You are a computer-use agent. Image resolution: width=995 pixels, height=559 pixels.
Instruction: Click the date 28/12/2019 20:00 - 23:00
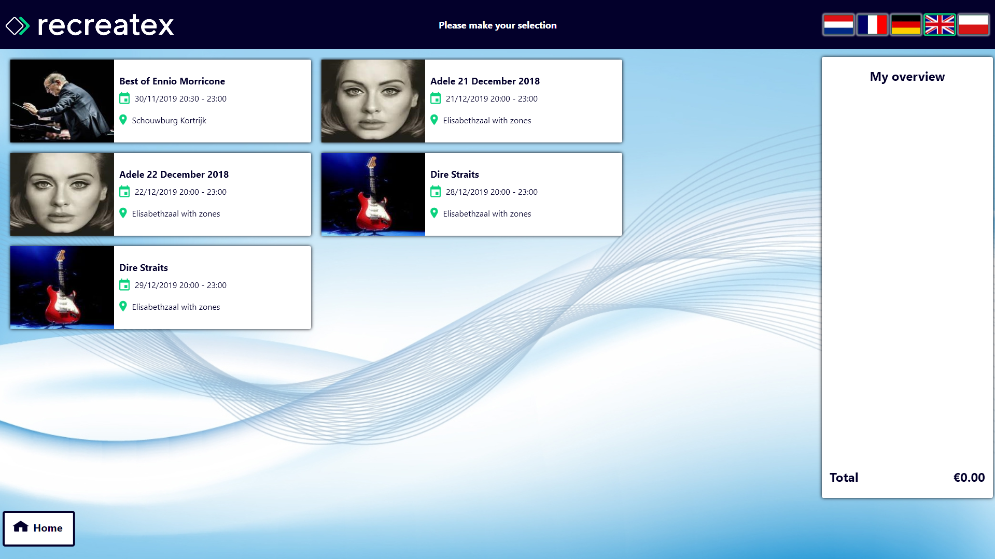[492, 192]
